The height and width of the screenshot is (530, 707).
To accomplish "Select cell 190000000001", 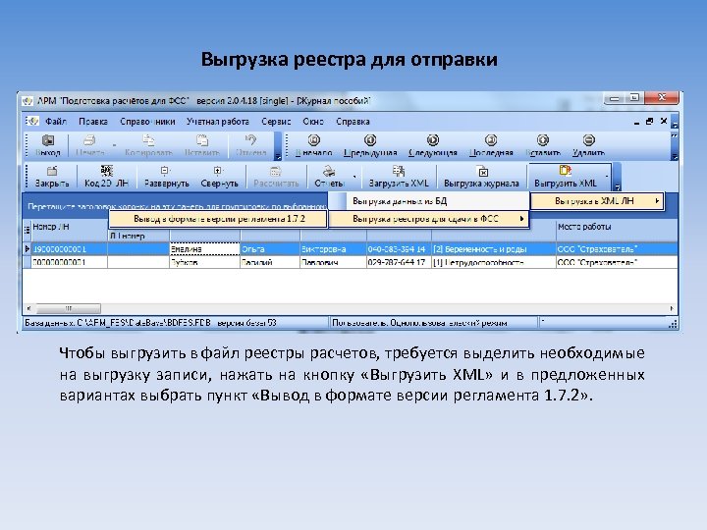I will [x=69, y=248].
